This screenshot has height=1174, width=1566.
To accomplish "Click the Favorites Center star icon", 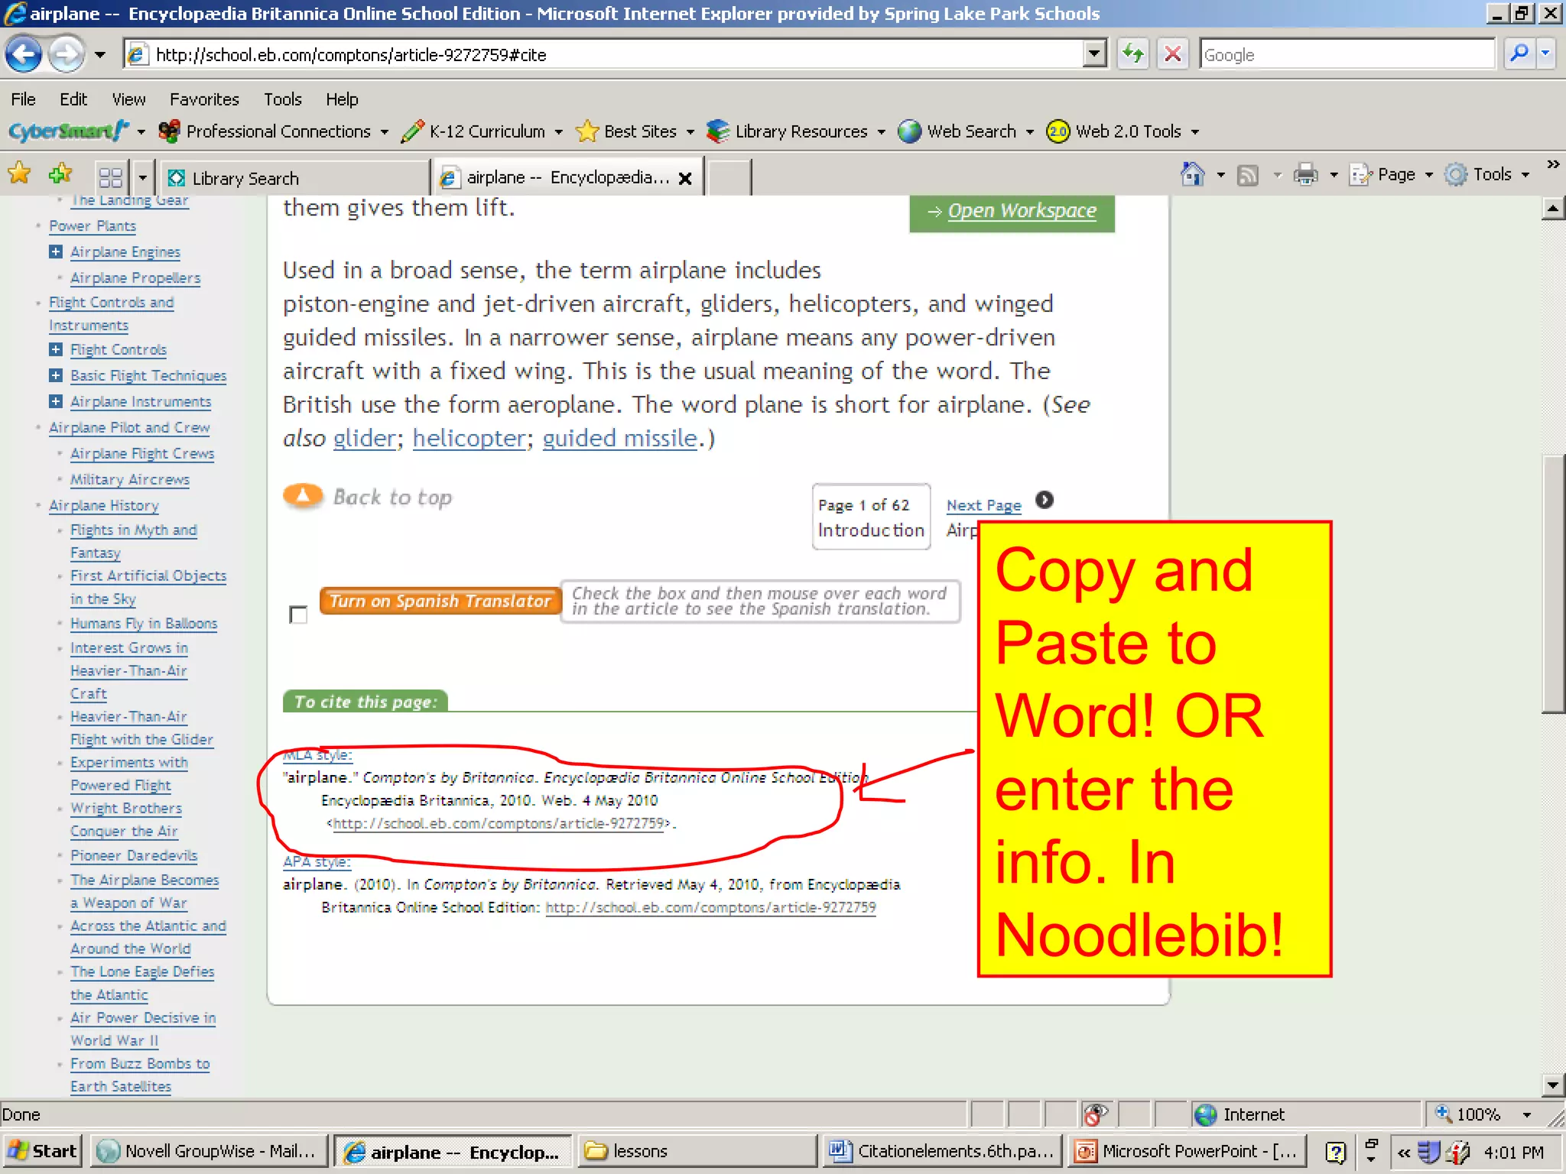I will click(19, 175).
